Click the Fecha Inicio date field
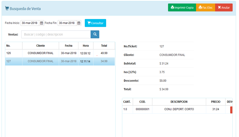 (x=30, y=23)
